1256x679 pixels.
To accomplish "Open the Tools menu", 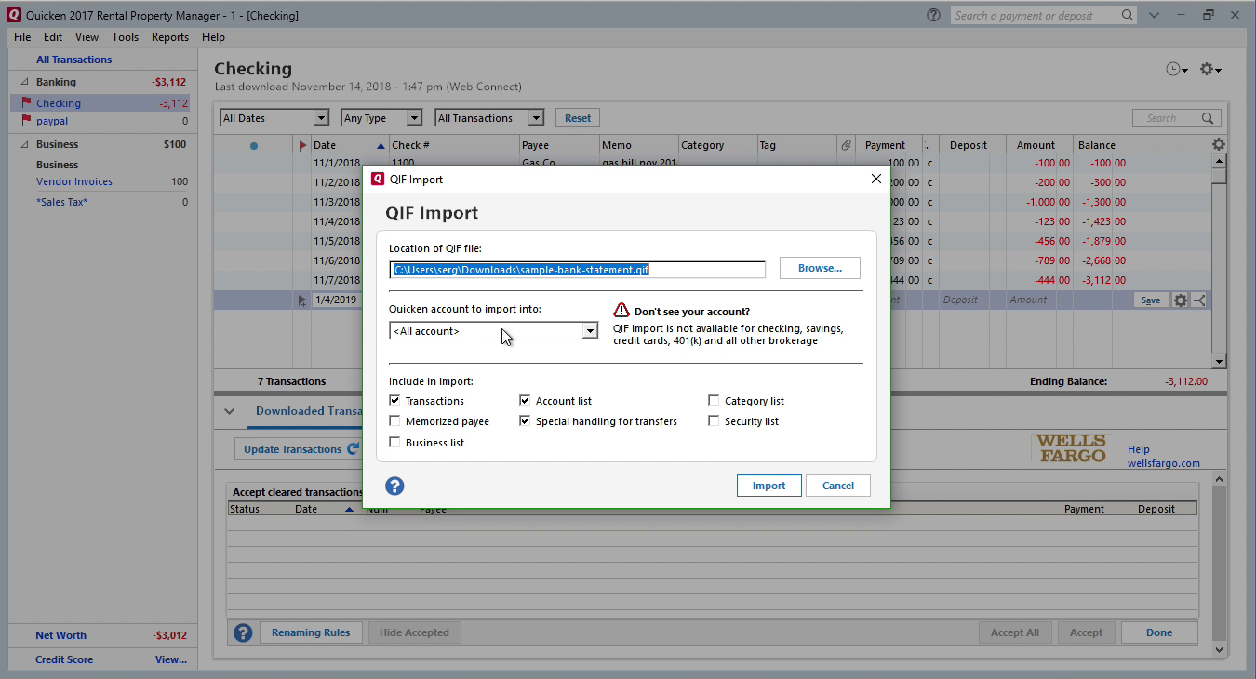I will [125, 37].
